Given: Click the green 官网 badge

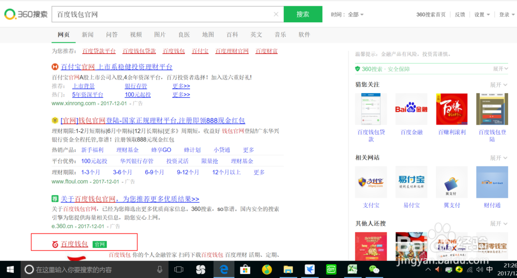Looking at the screenshot, I should coord(100,244).
